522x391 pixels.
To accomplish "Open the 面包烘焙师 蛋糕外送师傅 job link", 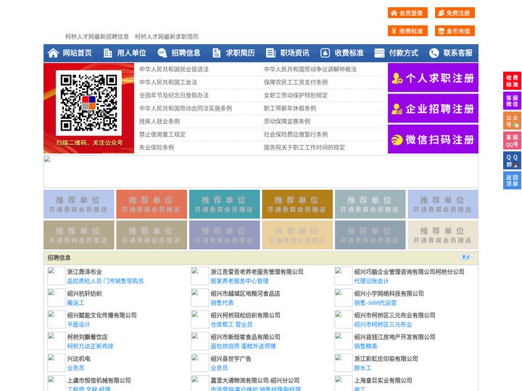I will 243,346.
